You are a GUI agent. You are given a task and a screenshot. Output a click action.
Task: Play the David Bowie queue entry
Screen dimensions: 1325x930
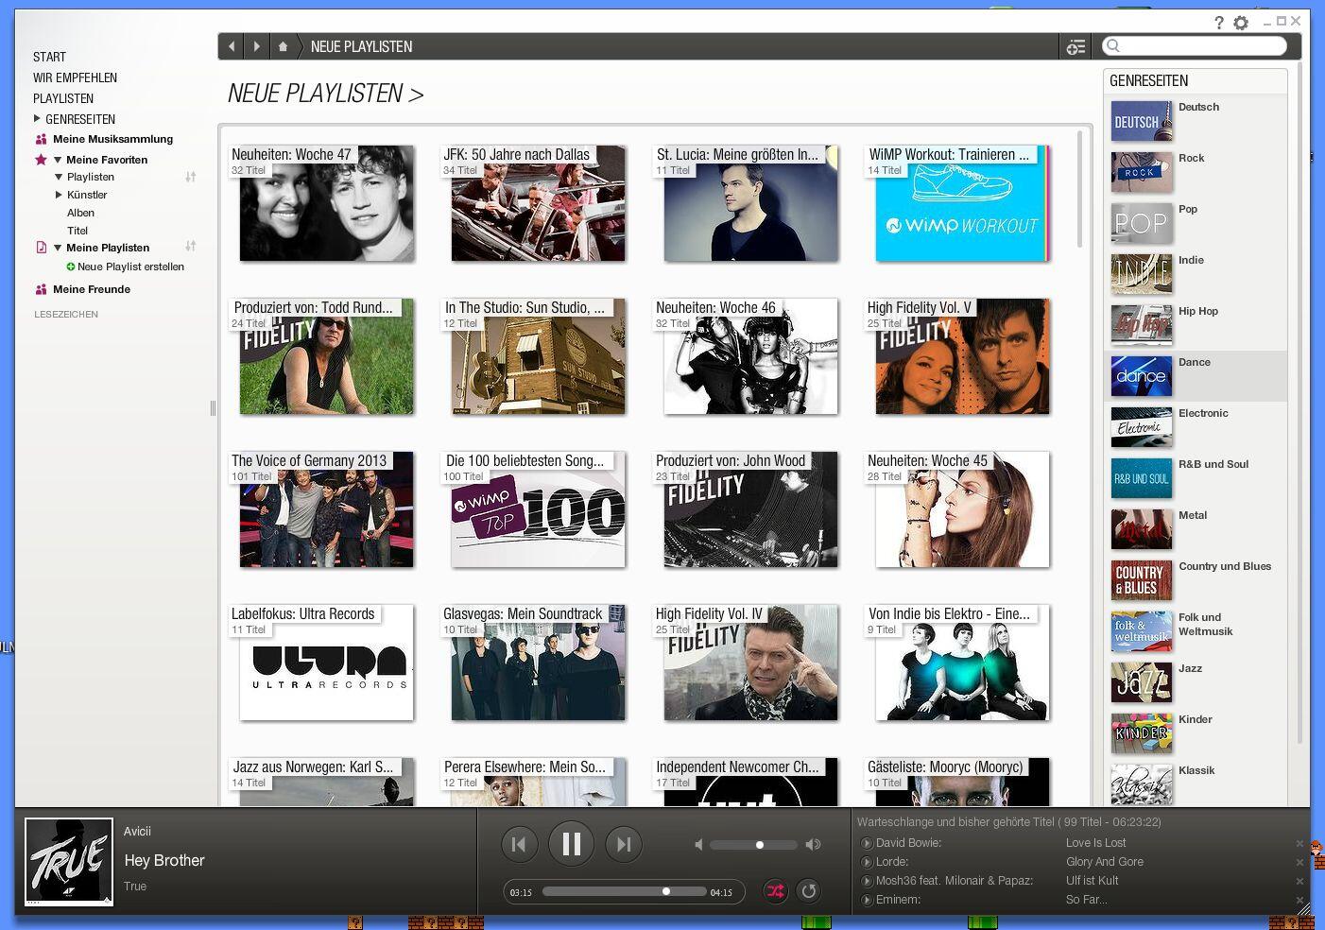coord(867,843)
